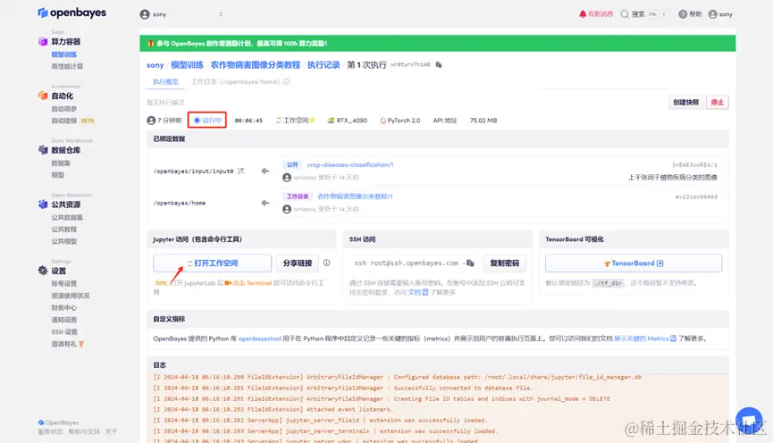Open 财务中心 in the sidebar
The image size is (773, 443).
pyautogui.click(x=64, y=307)
